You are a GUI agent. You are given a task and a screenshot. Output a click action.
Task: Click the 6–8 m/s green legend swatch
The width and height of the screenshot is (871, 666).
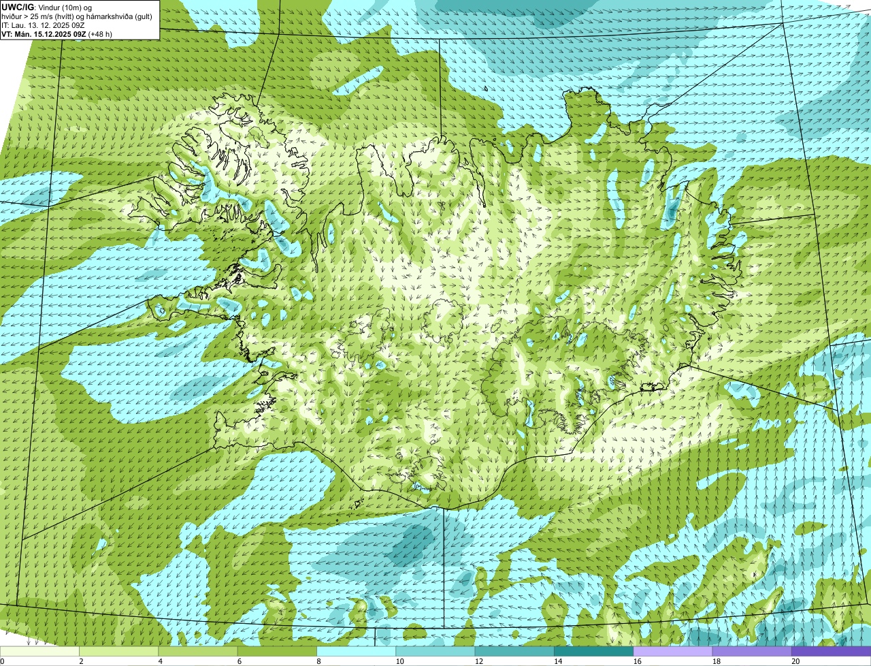pyautogui.click(x=277, y=651)
